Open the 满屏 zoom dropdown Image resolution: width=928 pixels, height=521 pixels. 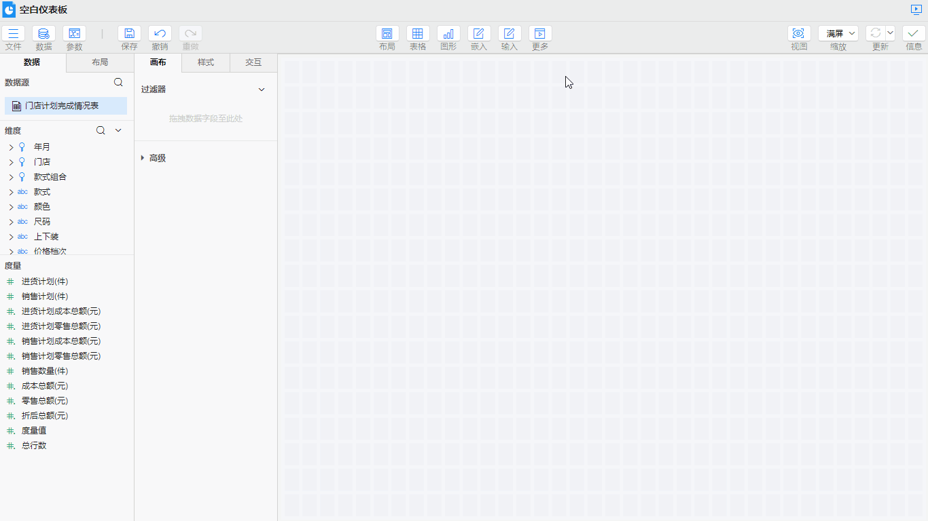(838, 33)
